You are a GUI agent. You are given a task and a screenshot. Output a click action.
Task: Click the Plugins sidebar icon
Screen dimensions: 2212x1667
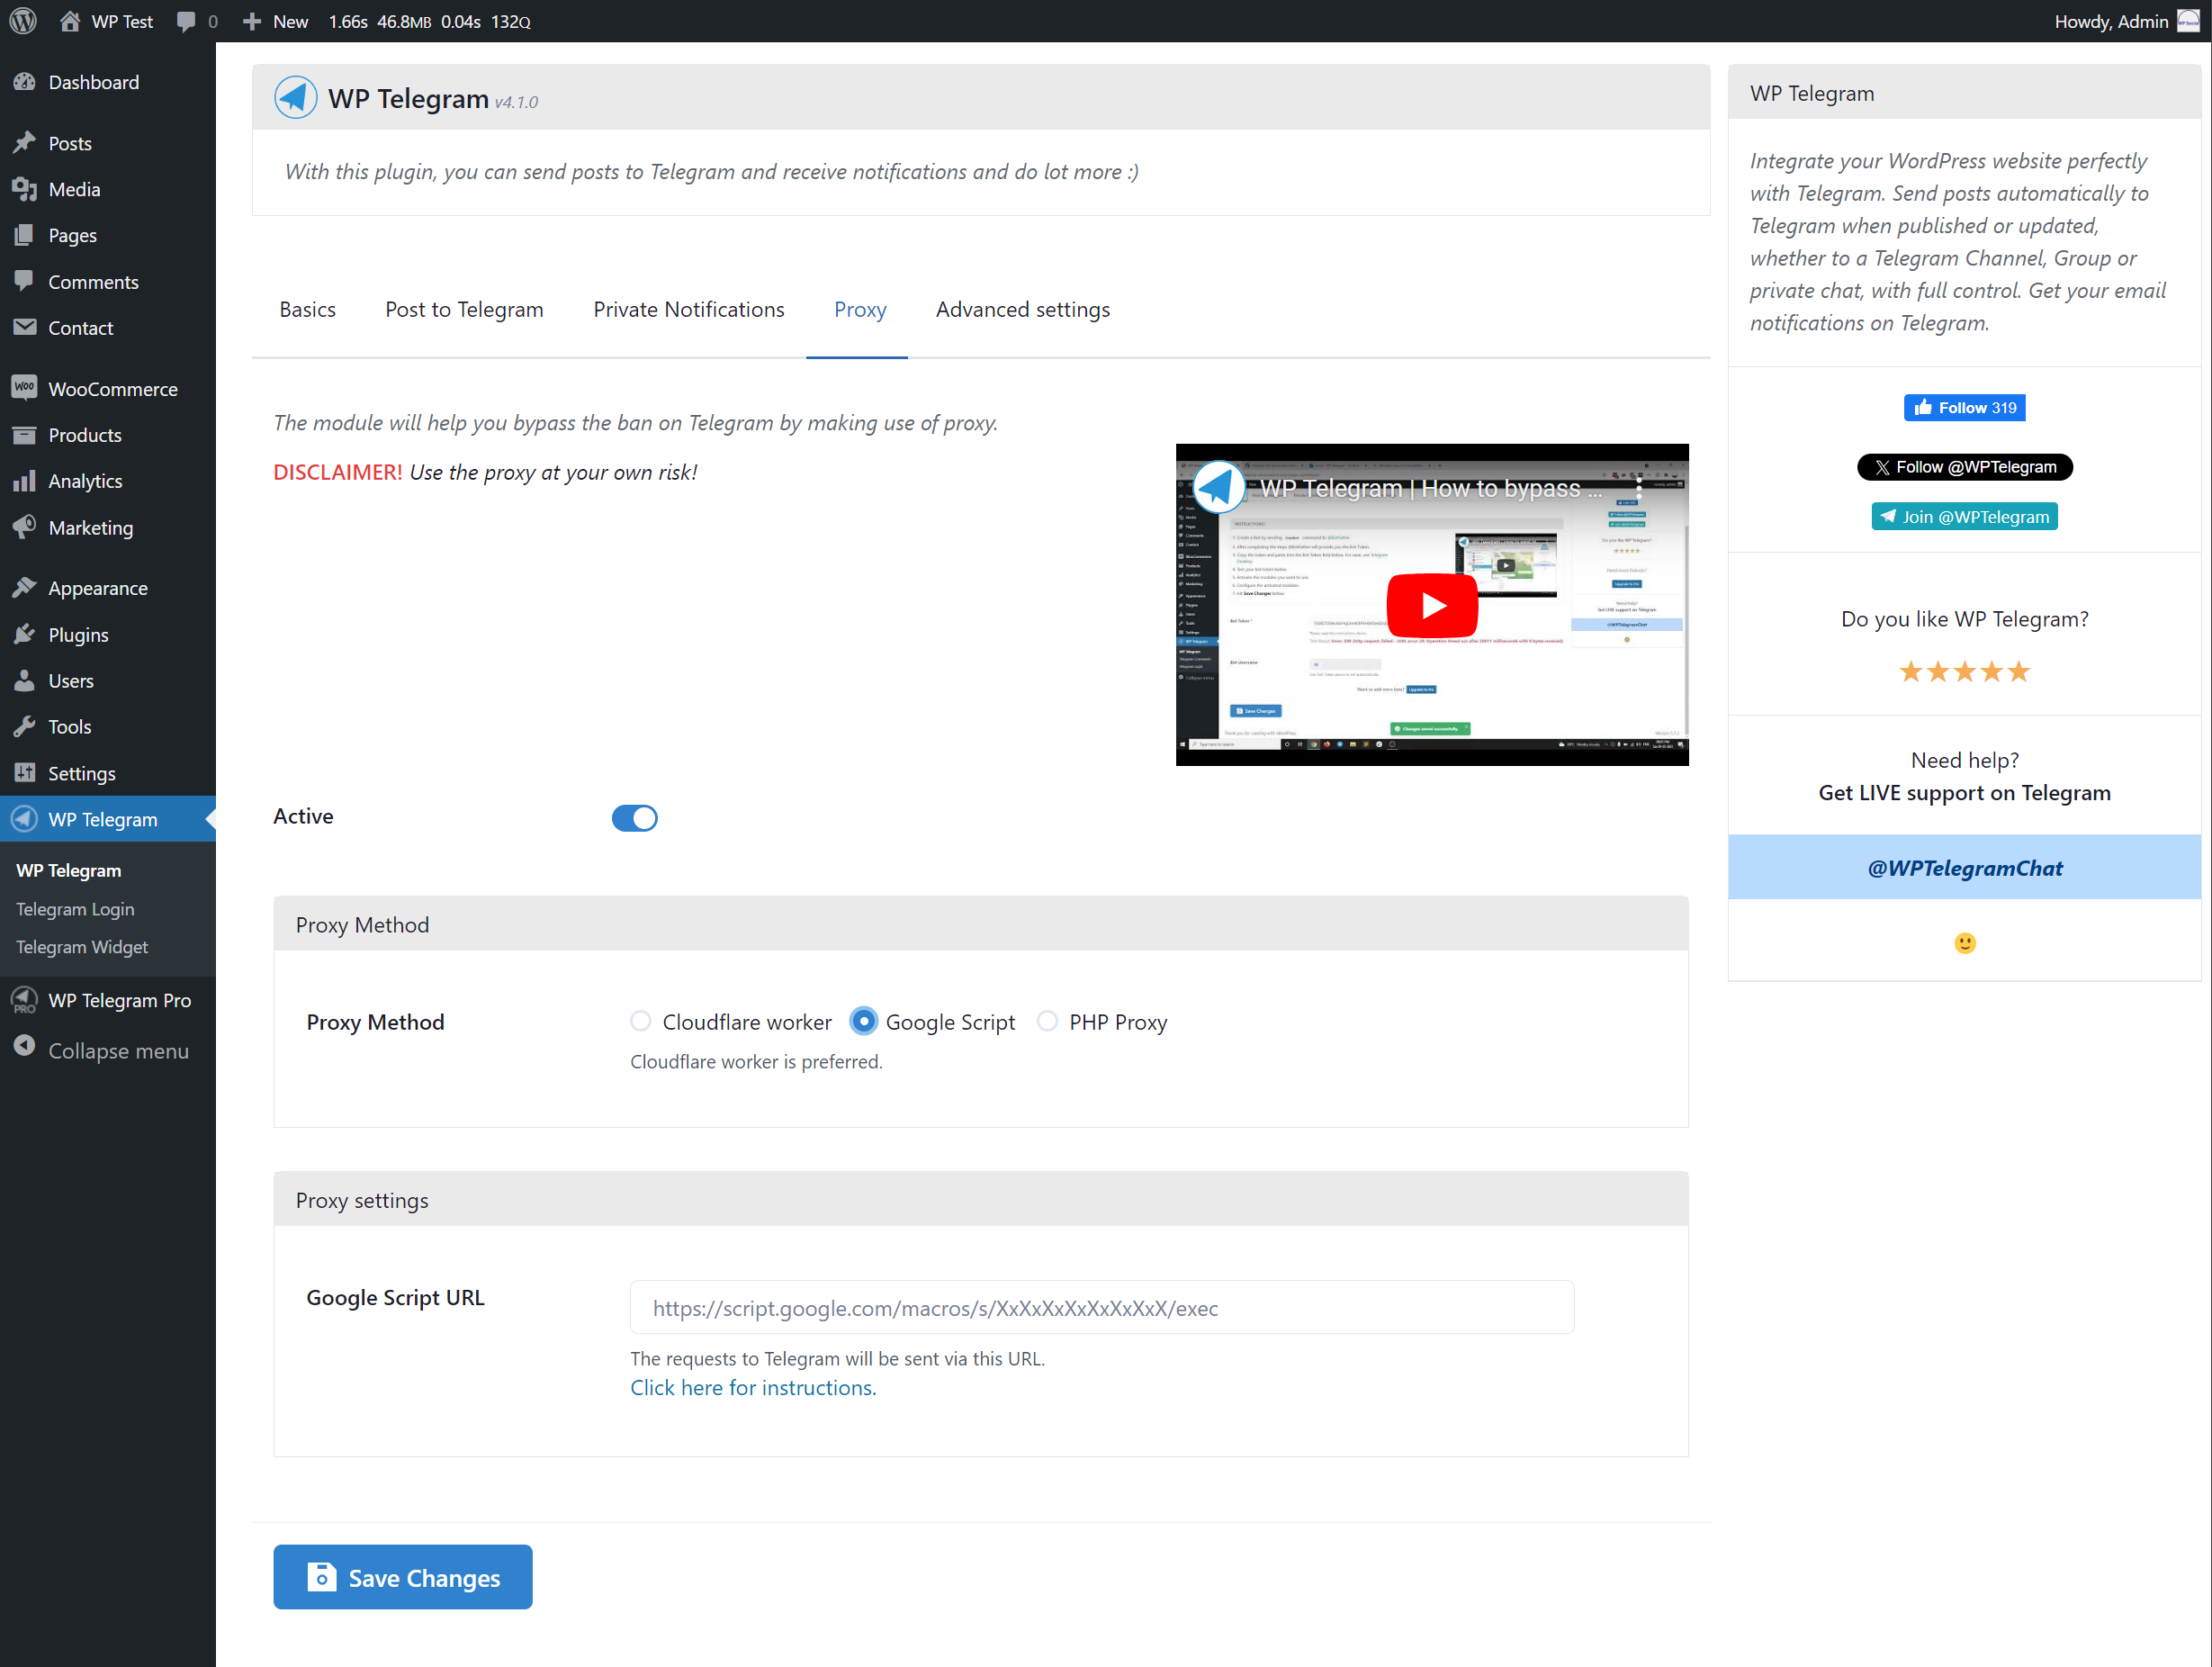coord(24,634)
